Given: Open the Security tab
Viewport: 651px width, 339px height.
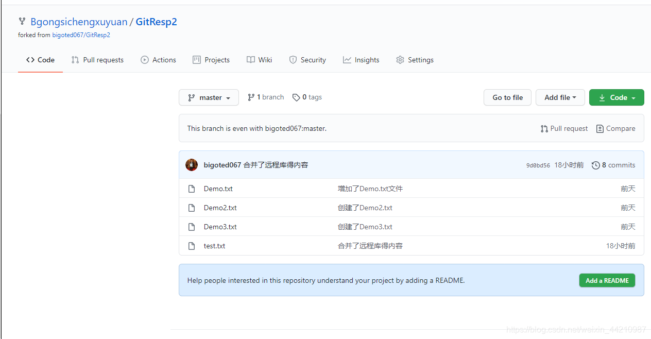Looking at the screenshot, I should tap(307, 60).
